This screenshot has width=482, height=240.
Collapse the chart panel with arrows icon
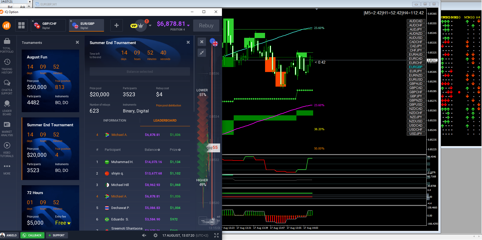coord(202,53)
